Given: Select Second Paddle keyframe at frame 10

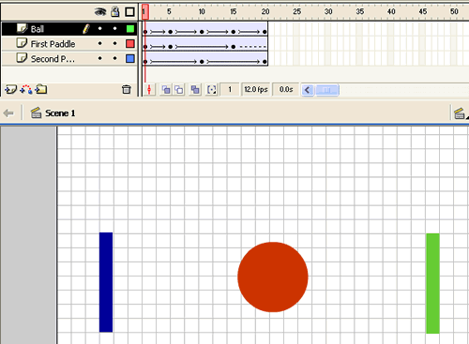Looking at the screenshot, I should (x=202, y=62).
